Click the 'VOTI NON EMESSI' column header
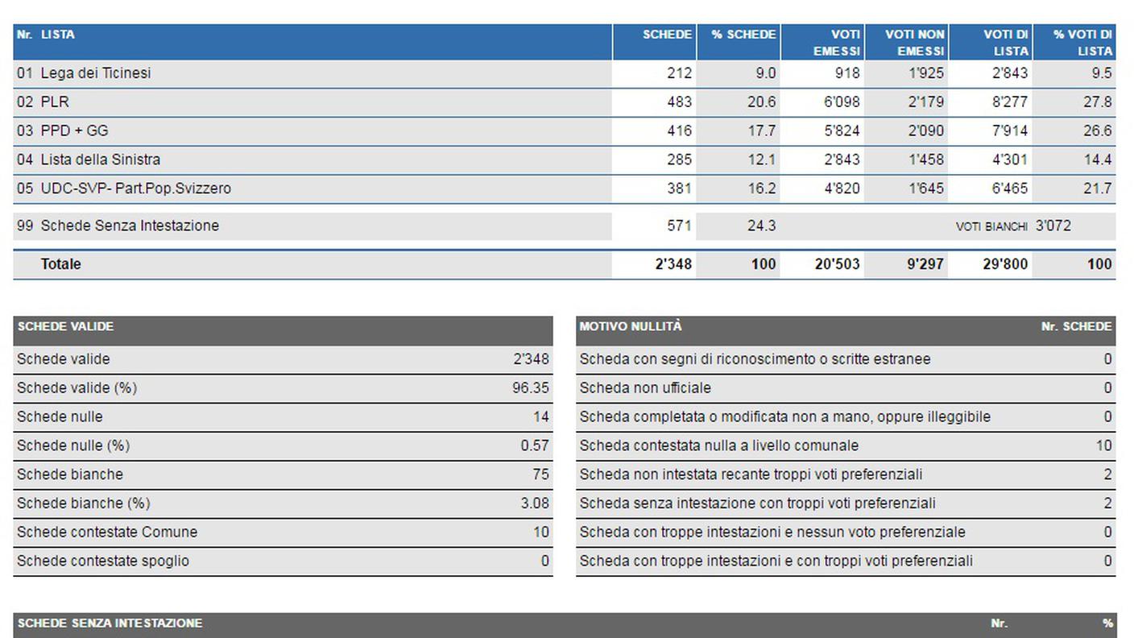1134x638 pixels. click(x=914, y=43)
